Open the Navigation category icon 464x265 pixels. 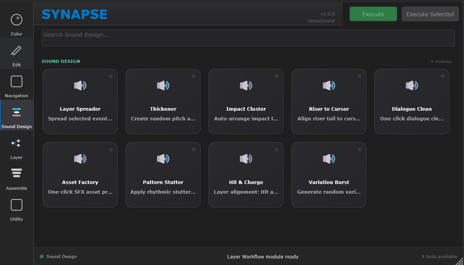17,81
